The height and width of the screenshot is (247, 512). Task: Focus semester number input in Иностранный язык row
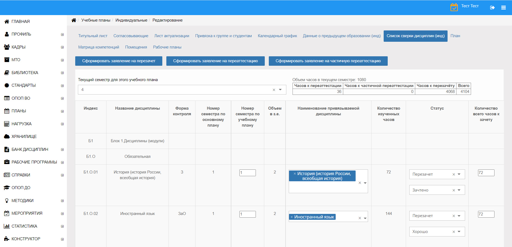(x=248, y=214)
